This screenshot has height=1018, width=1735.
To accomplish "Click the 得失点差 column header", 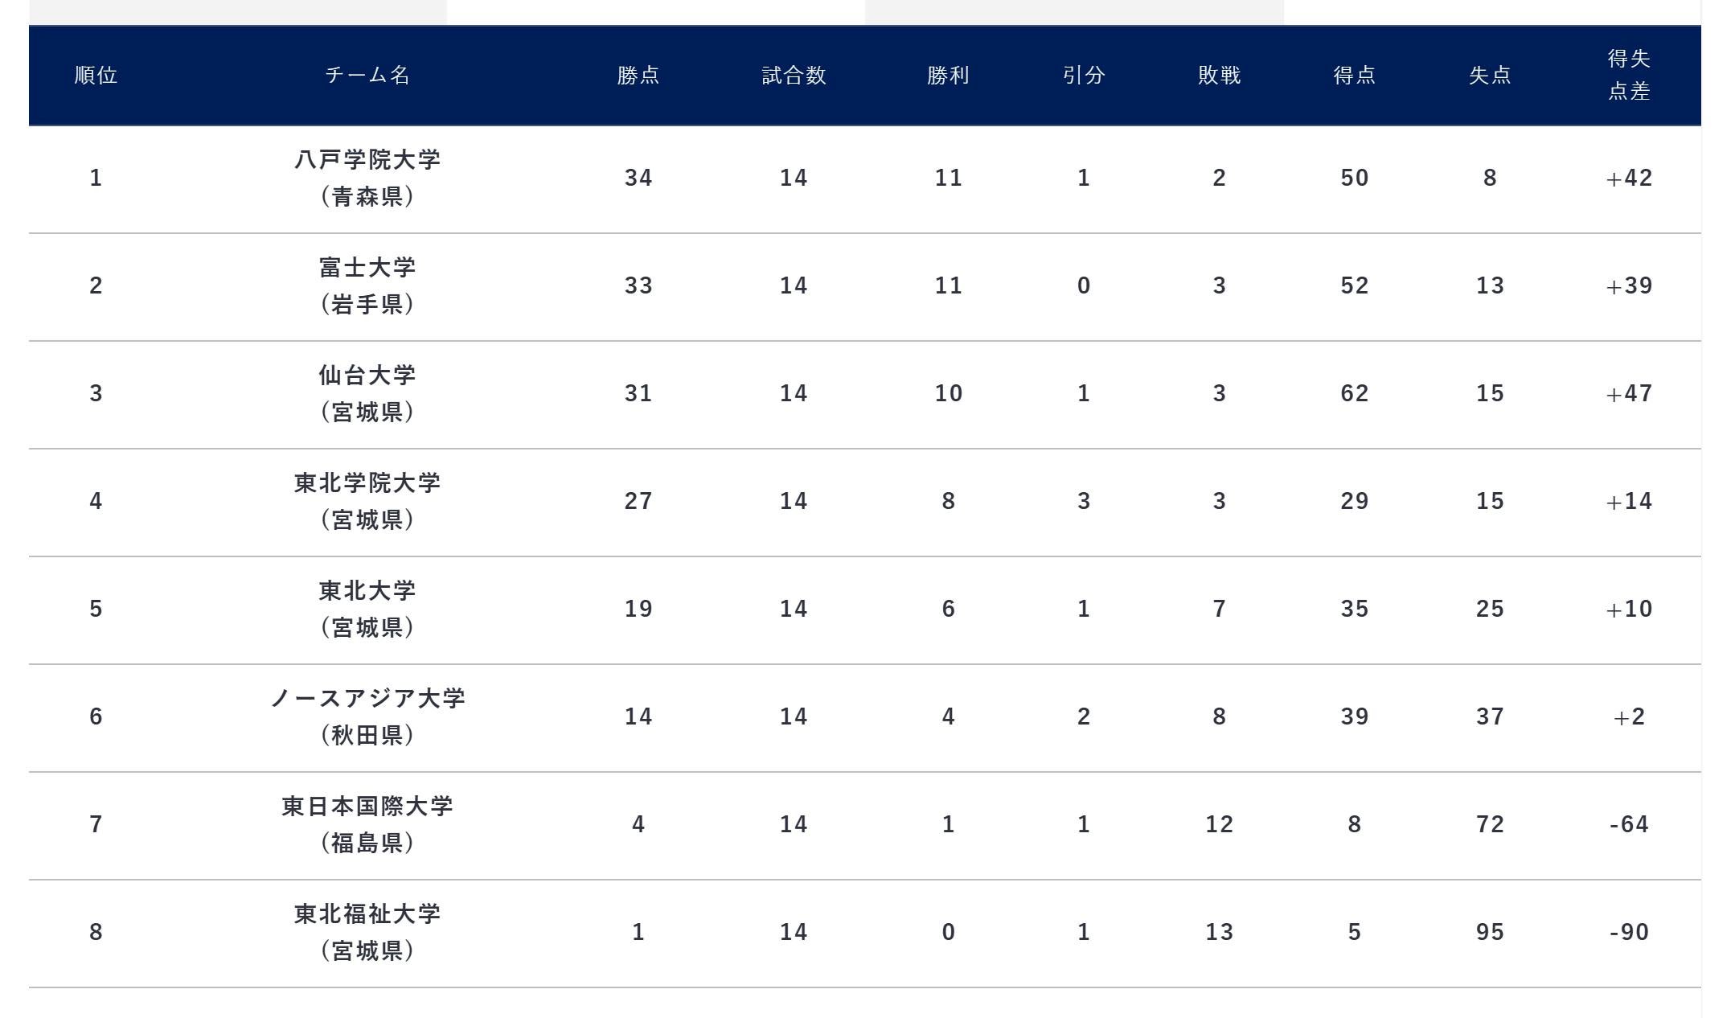I will [x=1629, y=76].
